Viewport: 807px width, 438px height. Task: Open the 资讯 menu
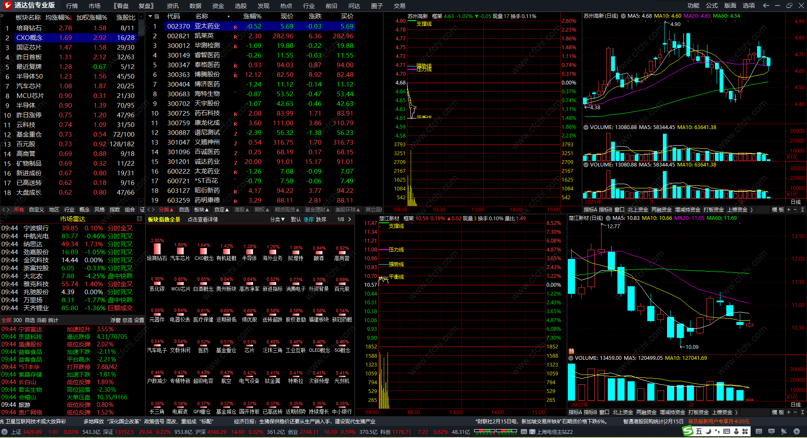coord(173,6)
